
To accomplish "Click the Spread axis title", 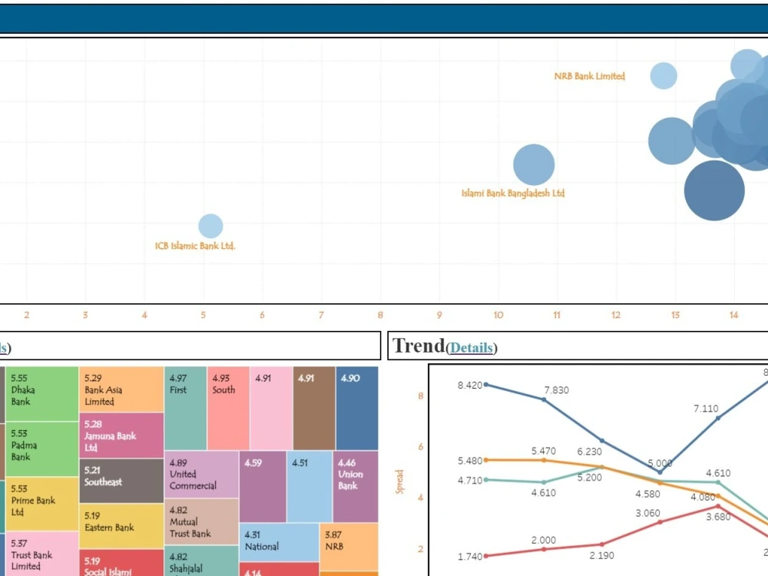I will (x=399, y=482).
